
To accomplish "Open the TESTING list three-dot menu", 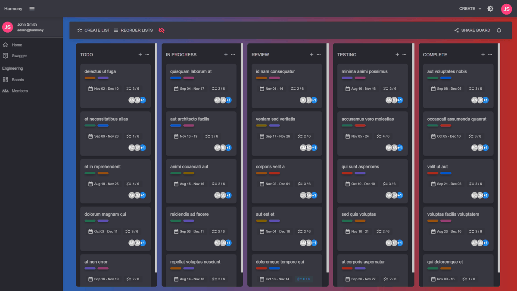I will click(x=405, y=55).
